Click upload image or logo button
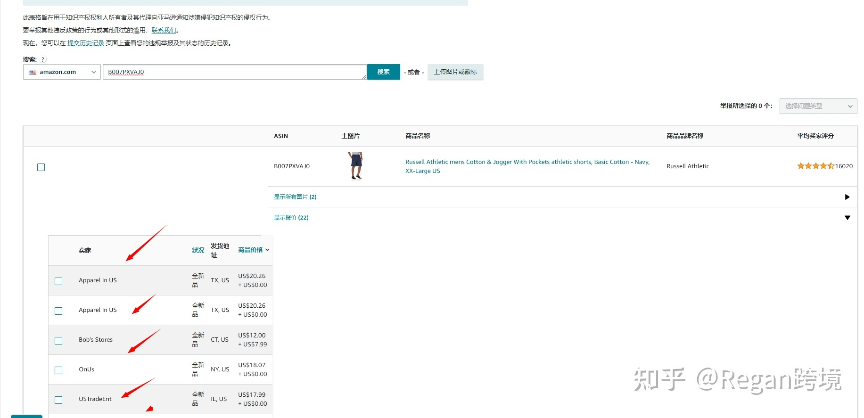Viewport: 864px width, 418px height. [x=455, y=72]
